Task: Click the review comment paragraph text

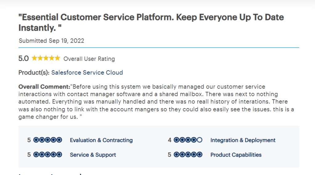Action: coord(154,102)
